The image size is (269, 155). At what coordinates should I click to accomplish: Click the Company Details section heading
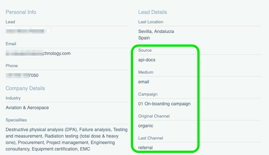[25, 88]
